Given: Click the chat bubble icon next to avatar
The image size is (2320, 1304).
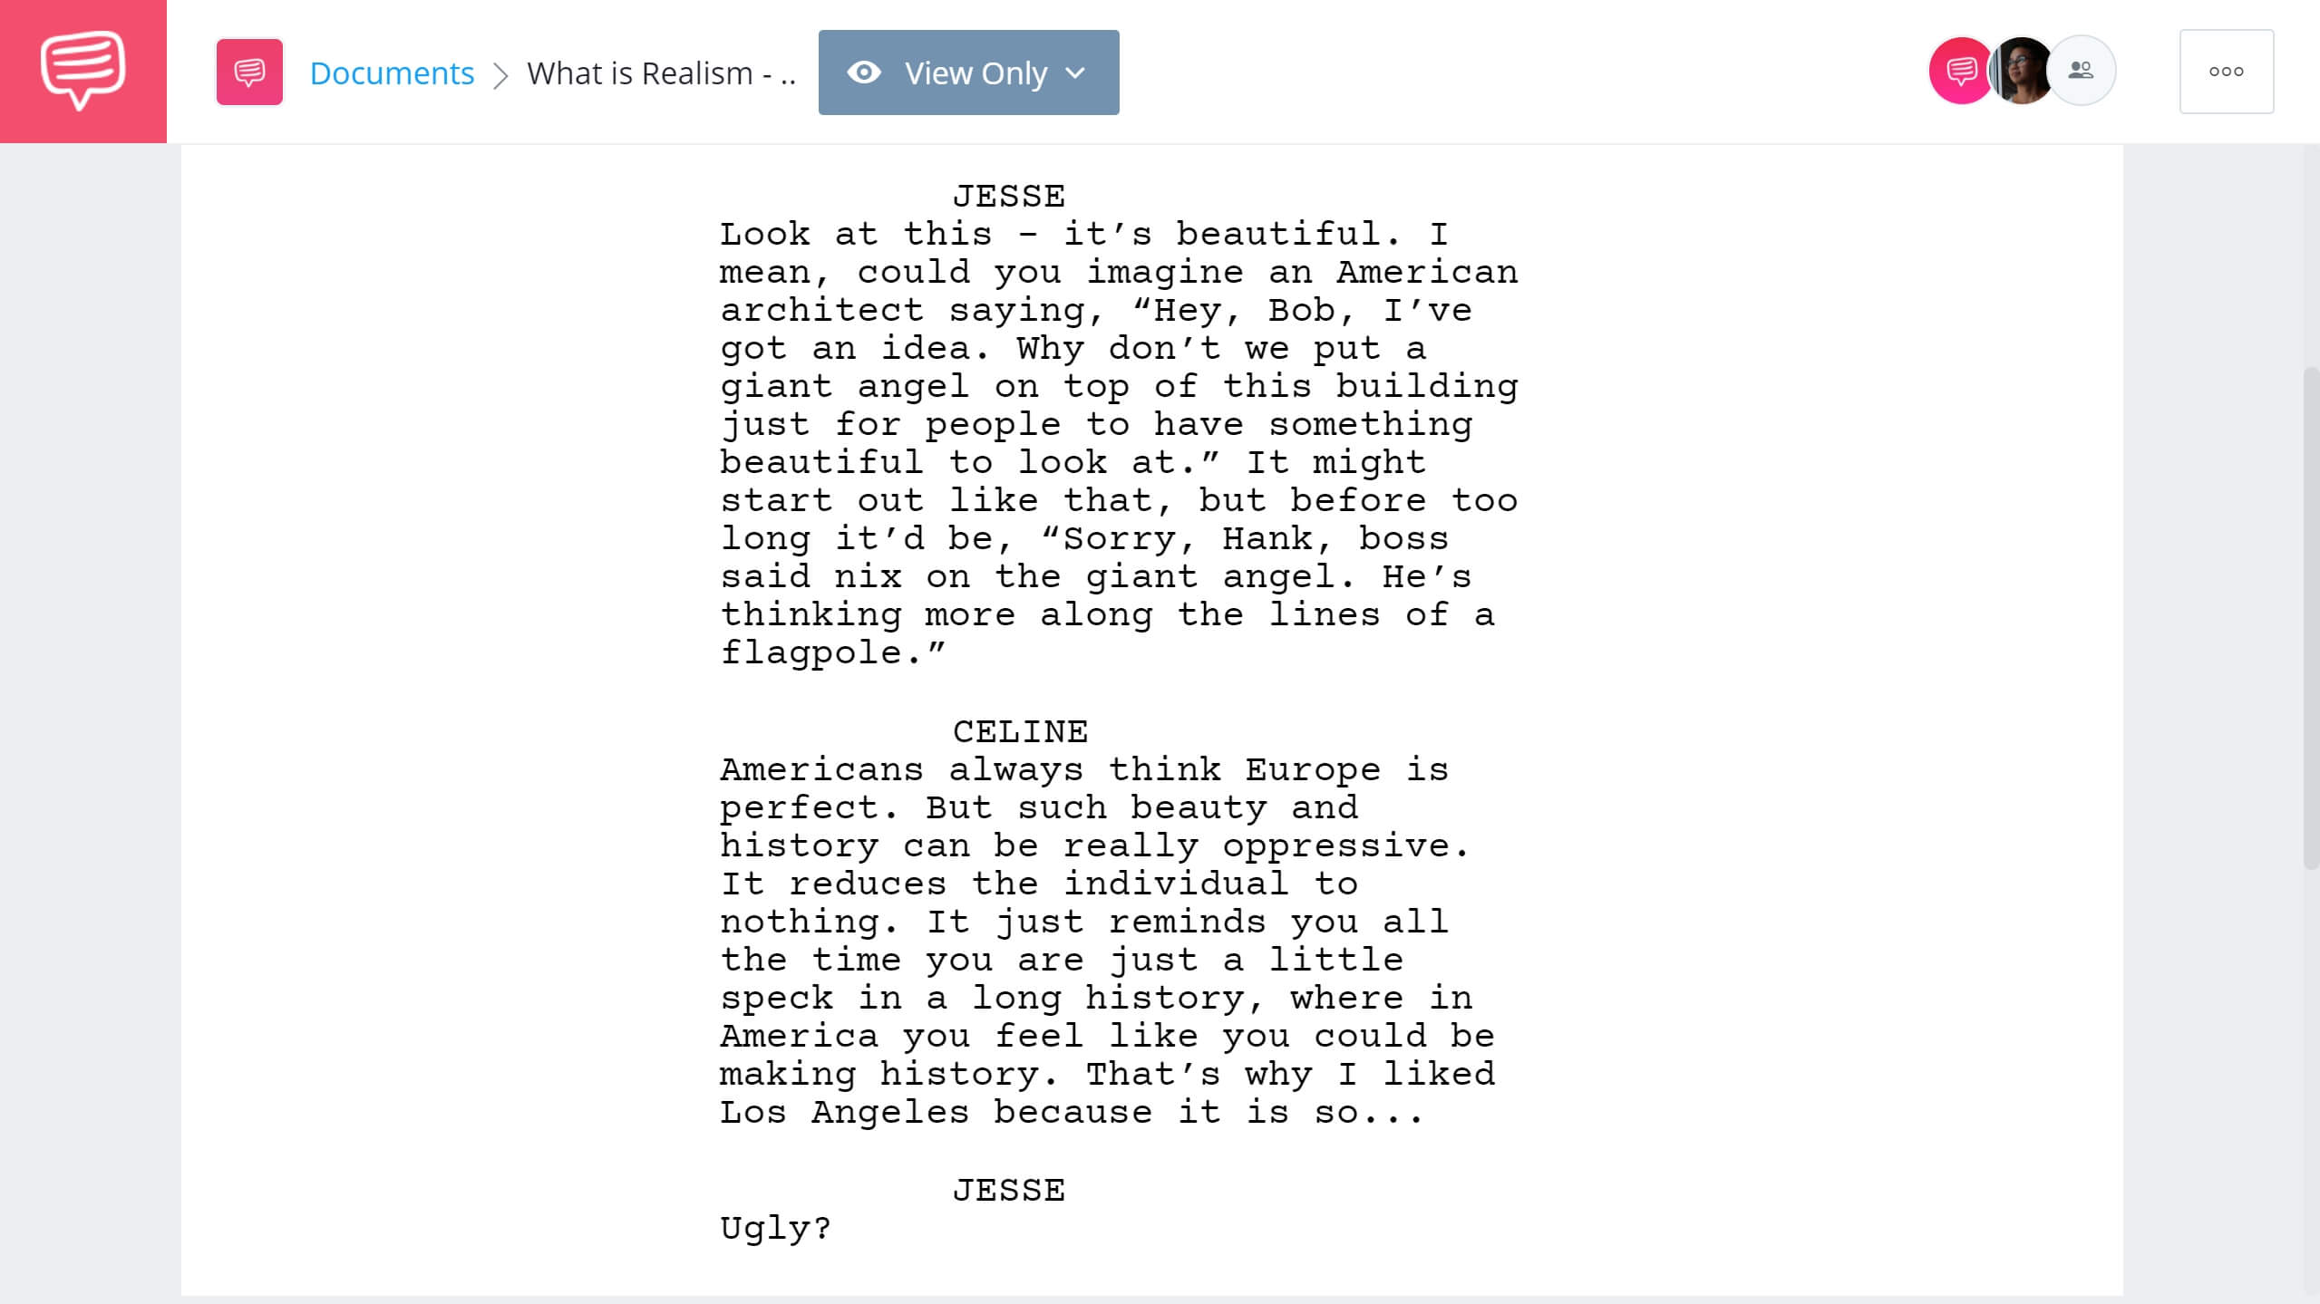Looking at the screenshot, I should tap(1956, 70).
